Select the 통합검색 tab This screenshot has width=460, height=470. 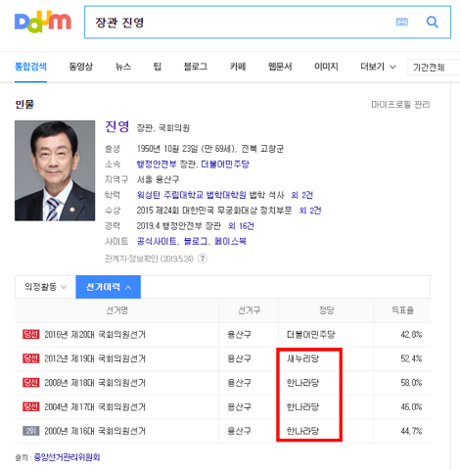point(30,67)
